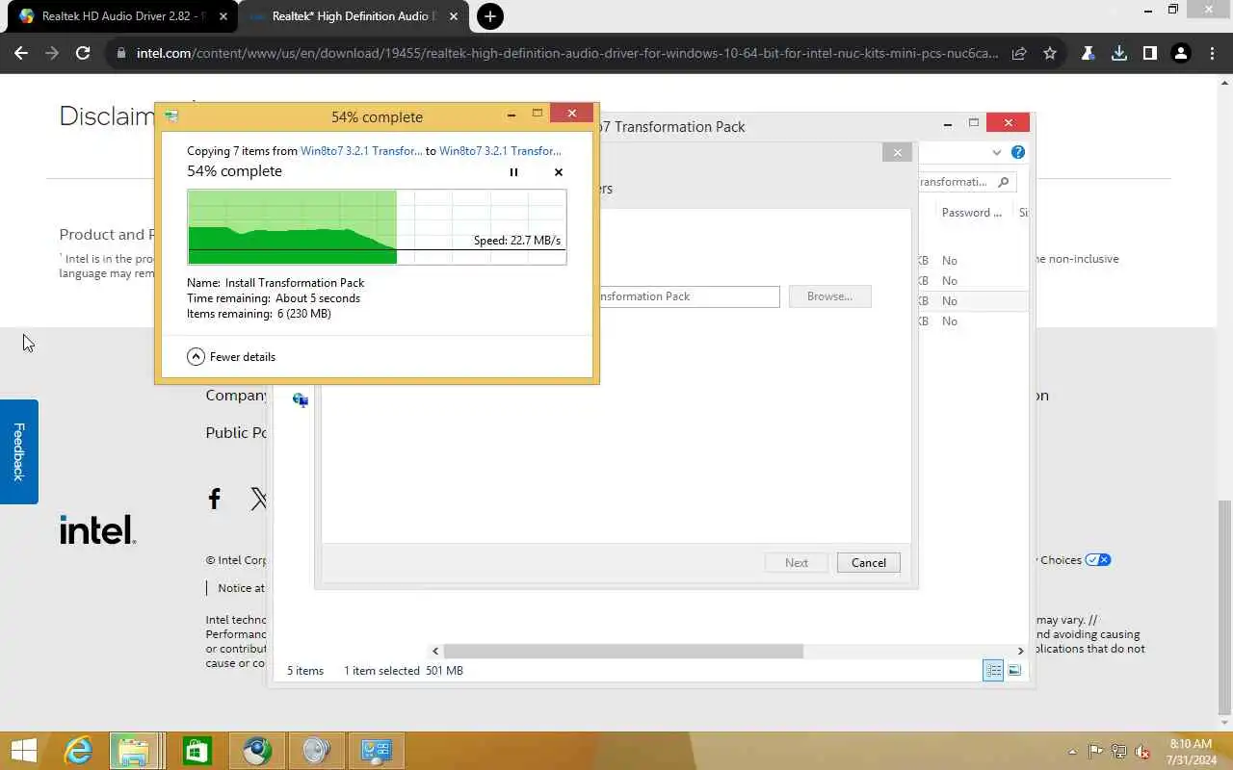Pause the file copy operation
This screenshot has height=770, width=1233.
513,172
